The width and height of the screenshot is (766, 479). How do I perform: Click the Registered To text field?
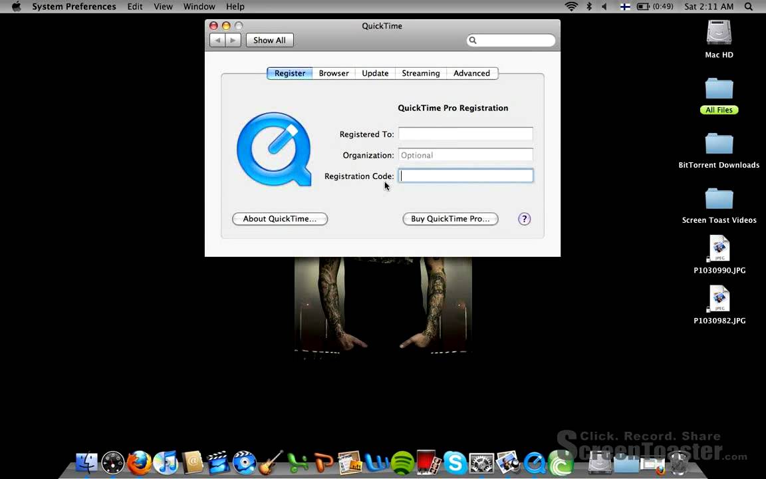465,134
